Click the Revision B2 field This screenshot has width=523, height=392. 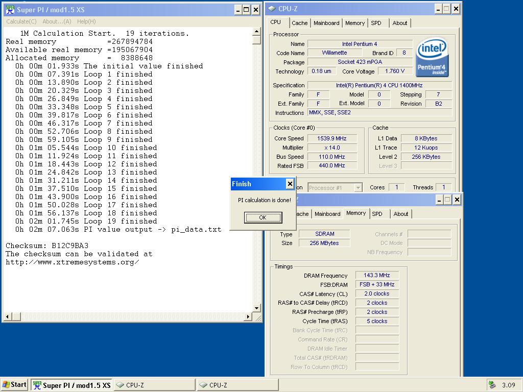pyautogui.click(x=439, y=104)
